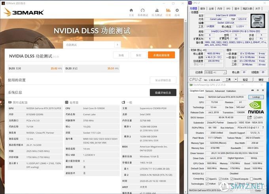The width and height of the screenshot is (269, 194).
Task: Switch to GPU-Z Advanced tab
Action: (x=220, y=91)
